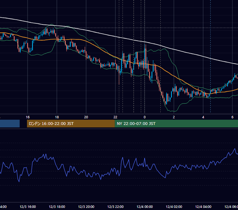This screenshot has height=210, width=238.
Task: Click the hour label 20 on time axis
Action: point(86,117)
